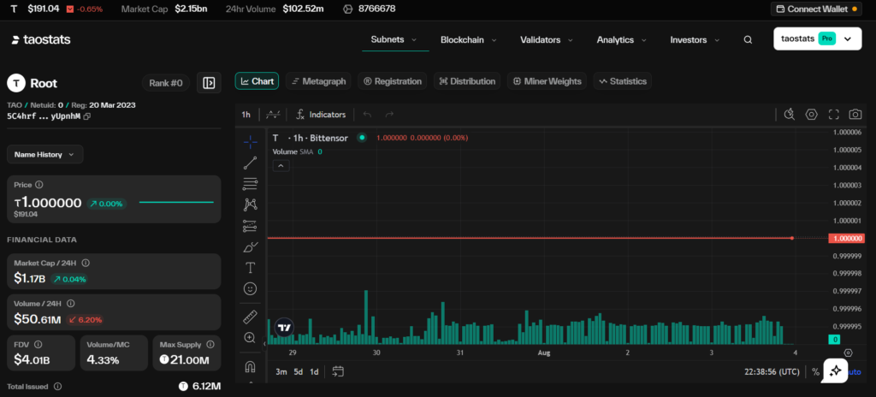
Task: Select the brush drawing tool
Action: point(251,246)
